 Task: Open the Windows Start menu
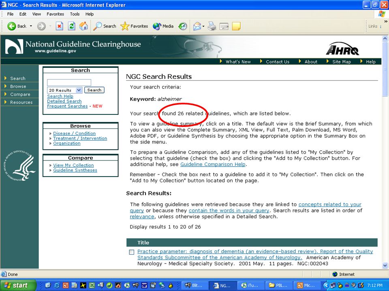(17, 285)
